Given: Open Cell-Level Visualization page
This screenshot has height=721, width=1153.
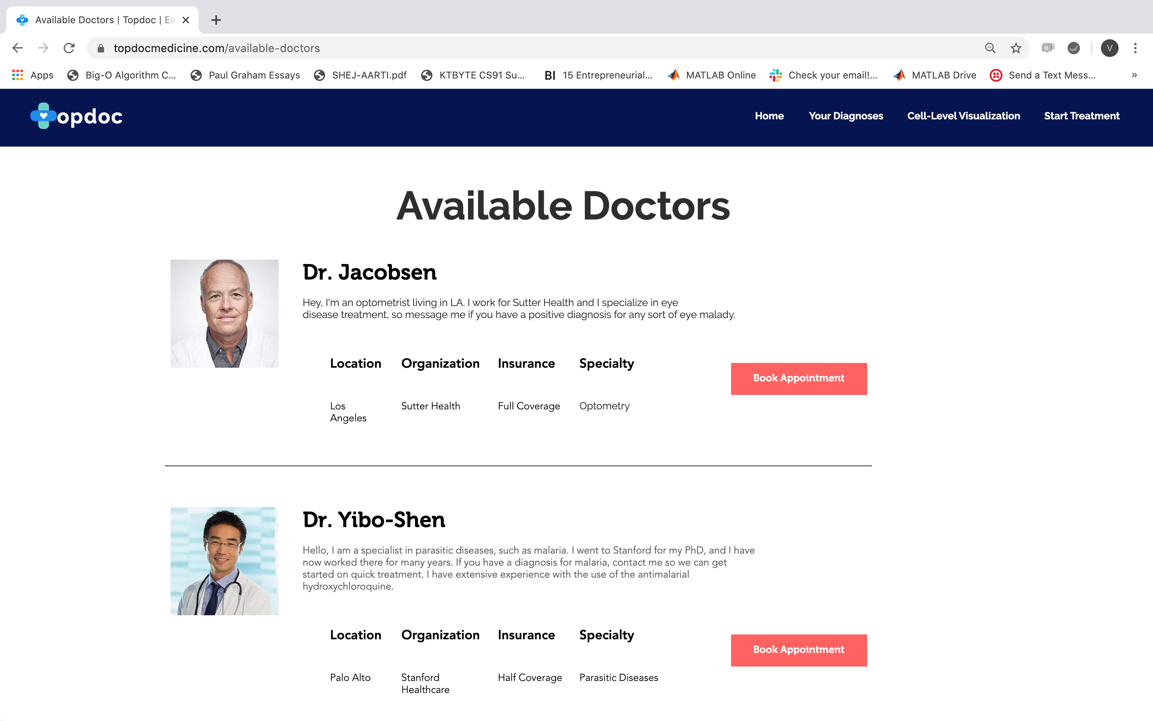Looking at the screenshot, I should [963, 116].
